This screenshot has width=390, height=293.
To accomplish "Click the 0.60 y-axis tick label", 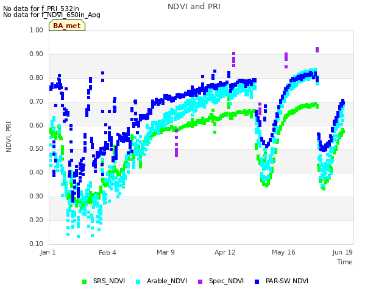I will coord(37,125).
